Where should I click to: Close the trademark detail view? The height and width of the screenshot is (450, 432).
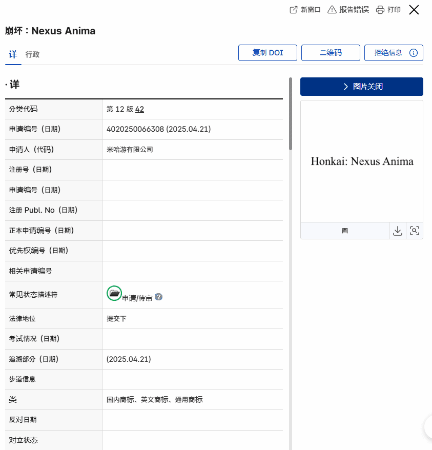[414, 9]
